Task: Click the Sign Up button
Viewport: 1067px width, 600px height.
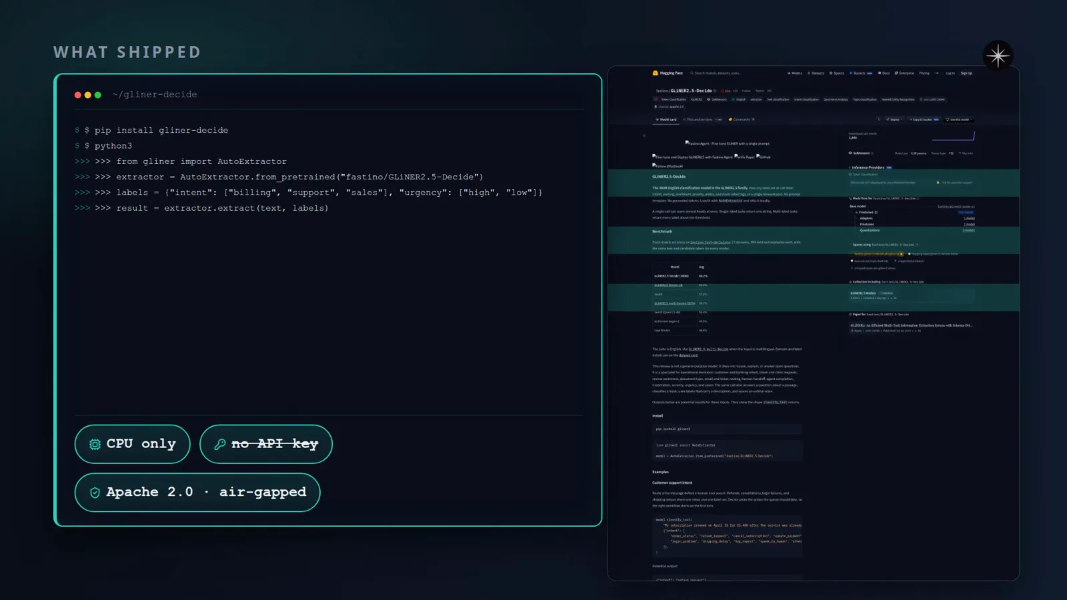Action: (966, 73)
